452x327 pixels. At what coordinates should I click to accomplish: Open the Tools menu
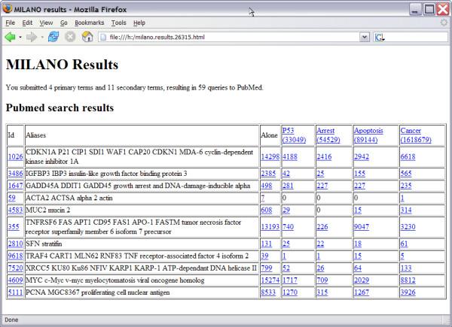pyautogui.click(x=119, y=23)
